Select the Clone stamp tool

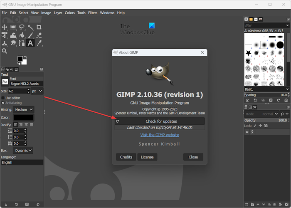[x=5, y=43]
